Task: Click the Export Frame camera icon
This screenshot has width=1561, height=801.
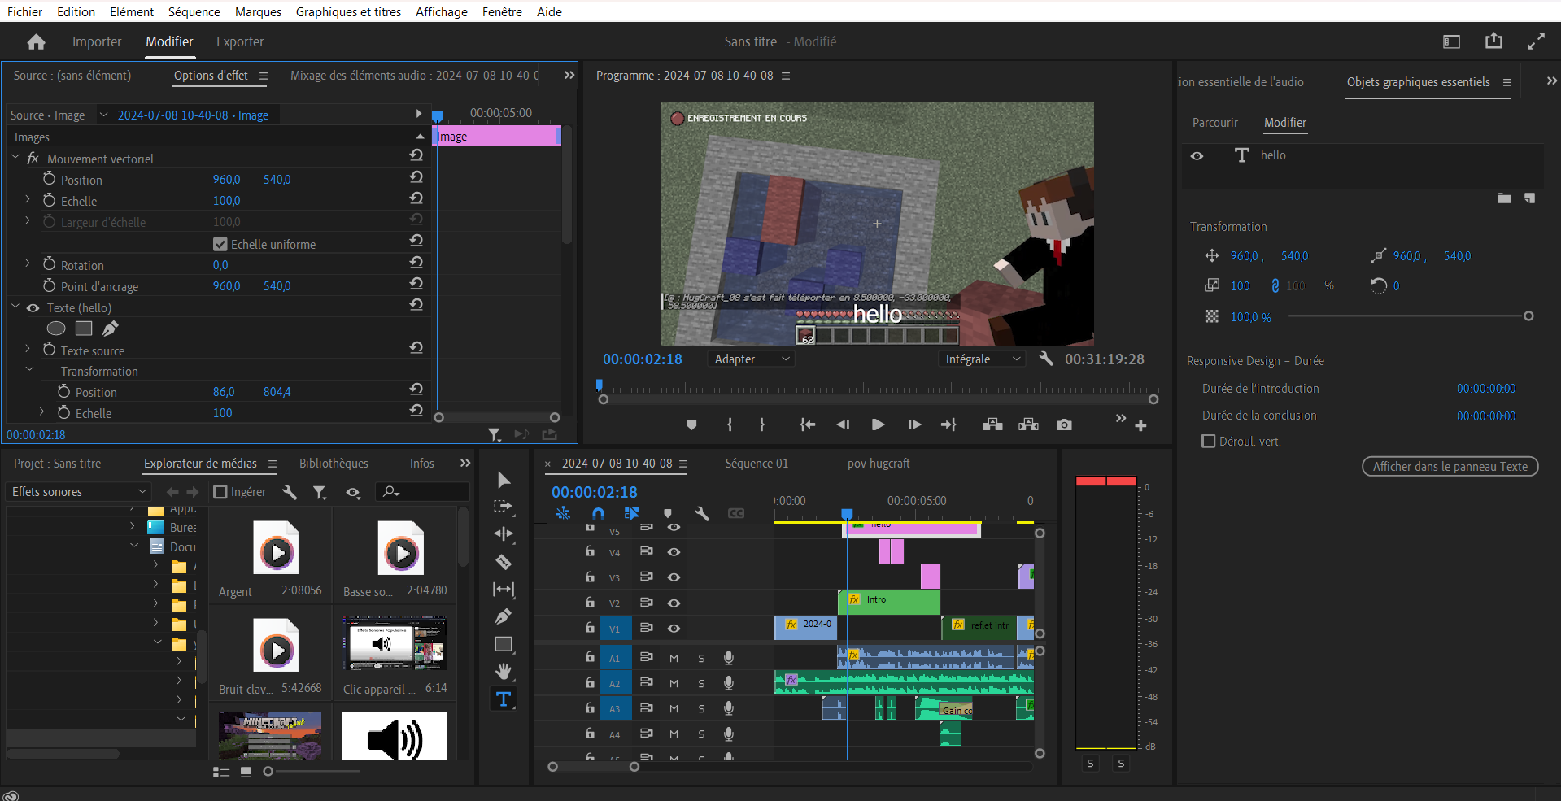Action: 1064,424
